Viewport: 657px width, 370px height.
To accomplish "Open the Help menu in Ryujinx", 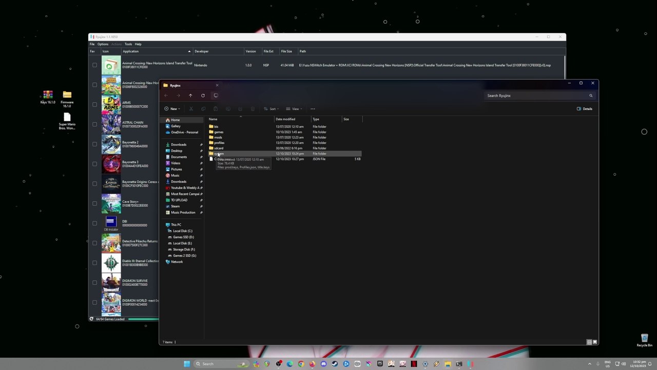I will click(x=138, y=44).
